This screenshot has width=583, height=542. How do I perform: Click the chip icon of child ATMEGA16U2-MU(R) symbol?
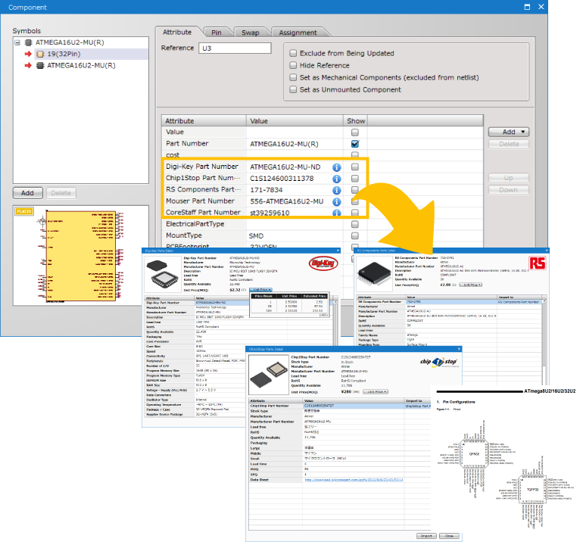point(40,66)
